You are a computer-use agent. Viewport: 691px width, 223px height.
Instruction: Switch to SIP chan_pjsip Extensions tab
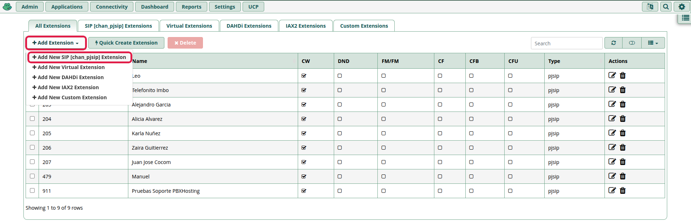(118, 26)
